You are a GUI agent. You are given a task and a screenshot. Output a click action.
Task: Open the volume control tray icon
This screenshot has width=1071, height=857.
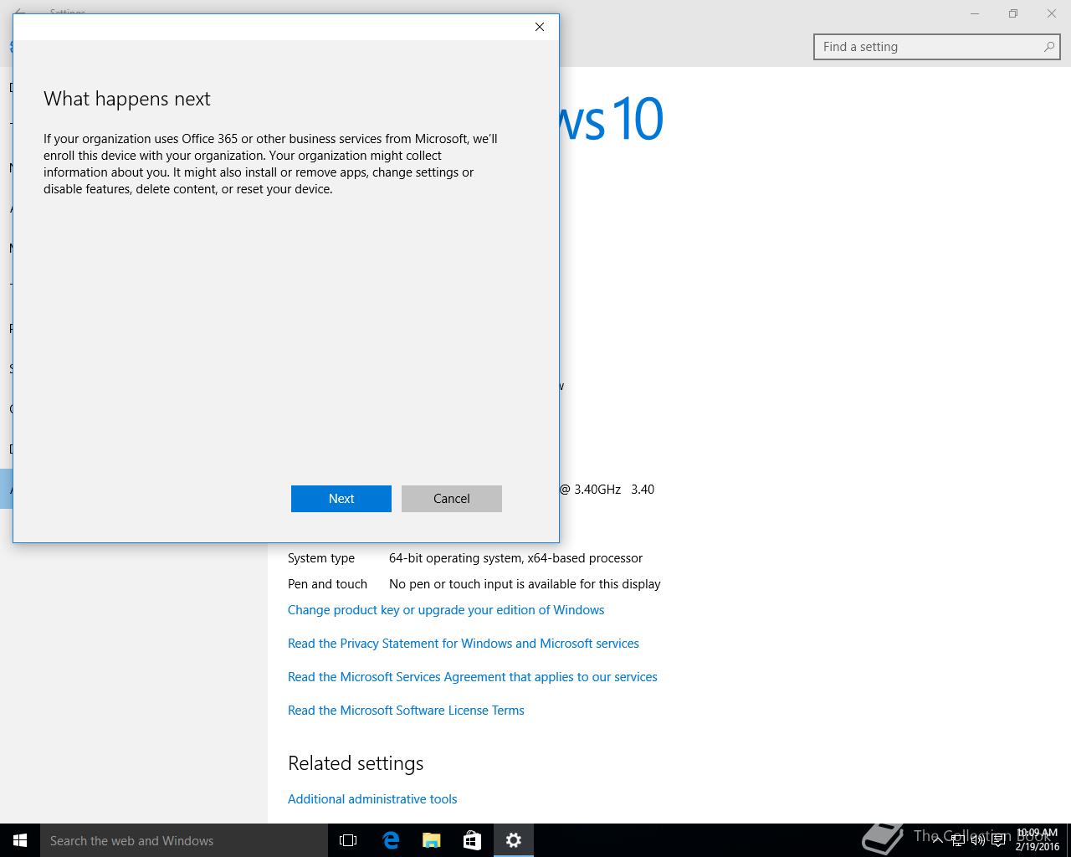click(977, 840)
